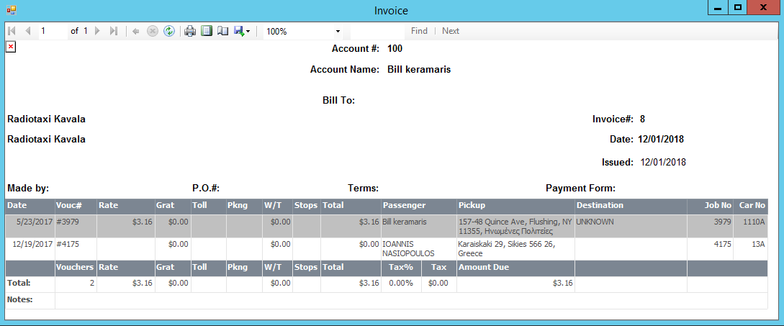Viewport: 784px width, 326px height.
Task: Click the application icon in title bar
Action: click(x=11, y=9)
